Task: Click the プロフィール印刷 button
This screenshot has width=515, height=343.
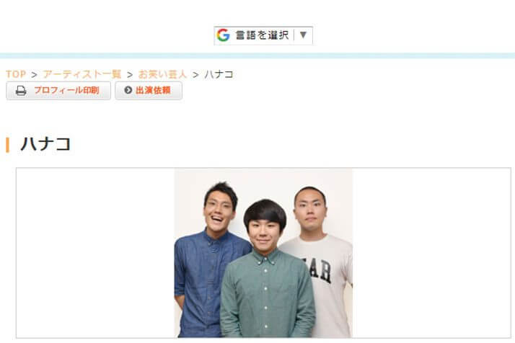Action: [58, 91]
